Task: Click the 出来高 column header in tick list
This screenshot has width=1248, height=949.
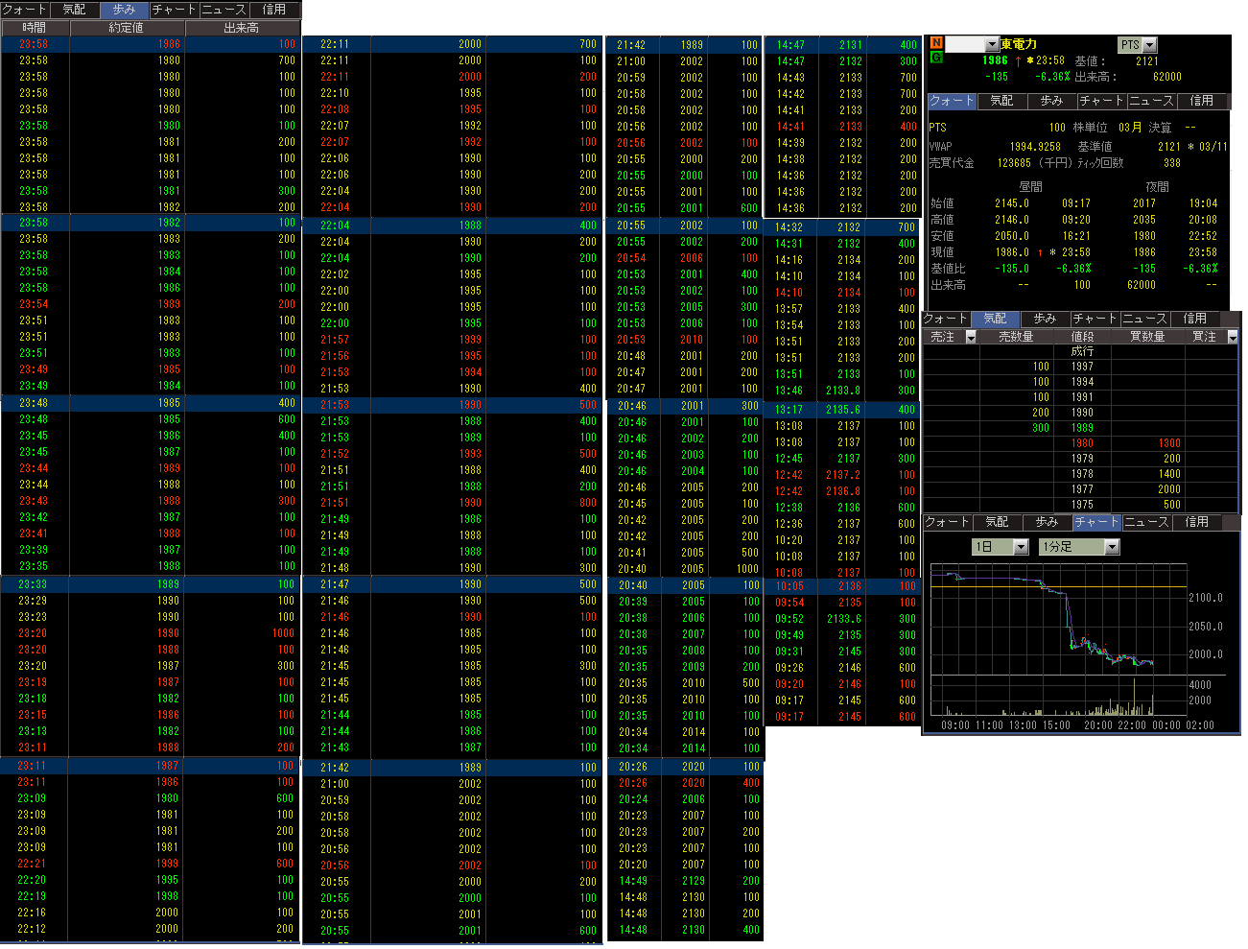Action: (x=241, y=28)
